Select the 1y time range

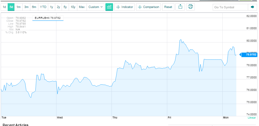[x=51, y=7]
